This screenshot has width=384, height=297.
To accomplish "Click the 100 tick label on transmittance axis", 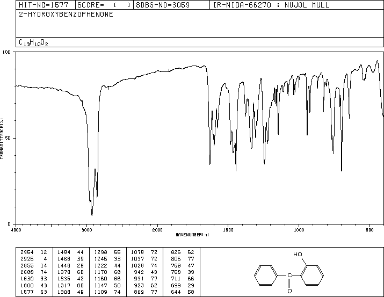I will (x=6, y=52).
